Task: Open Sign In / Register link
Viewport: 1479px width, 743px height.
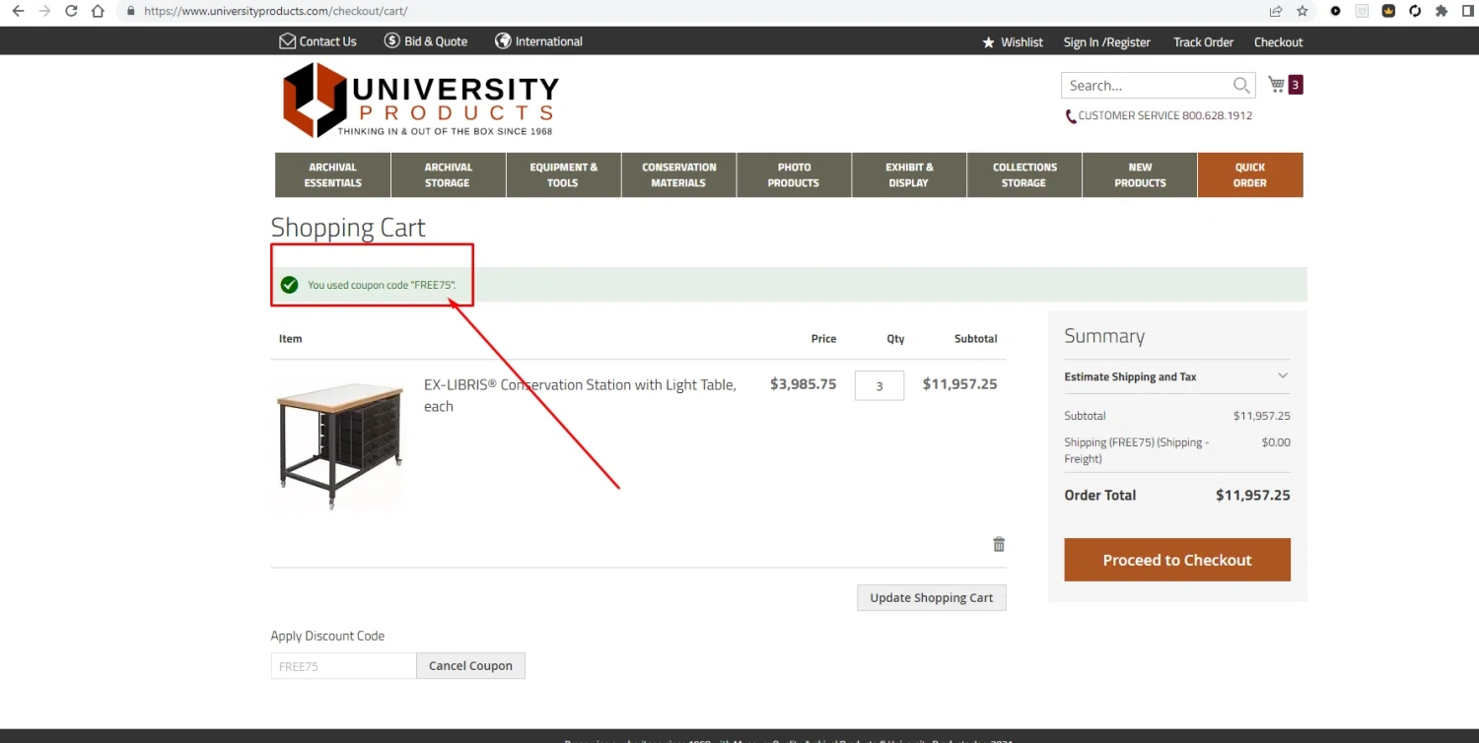Action: (x=1107, y=42)
